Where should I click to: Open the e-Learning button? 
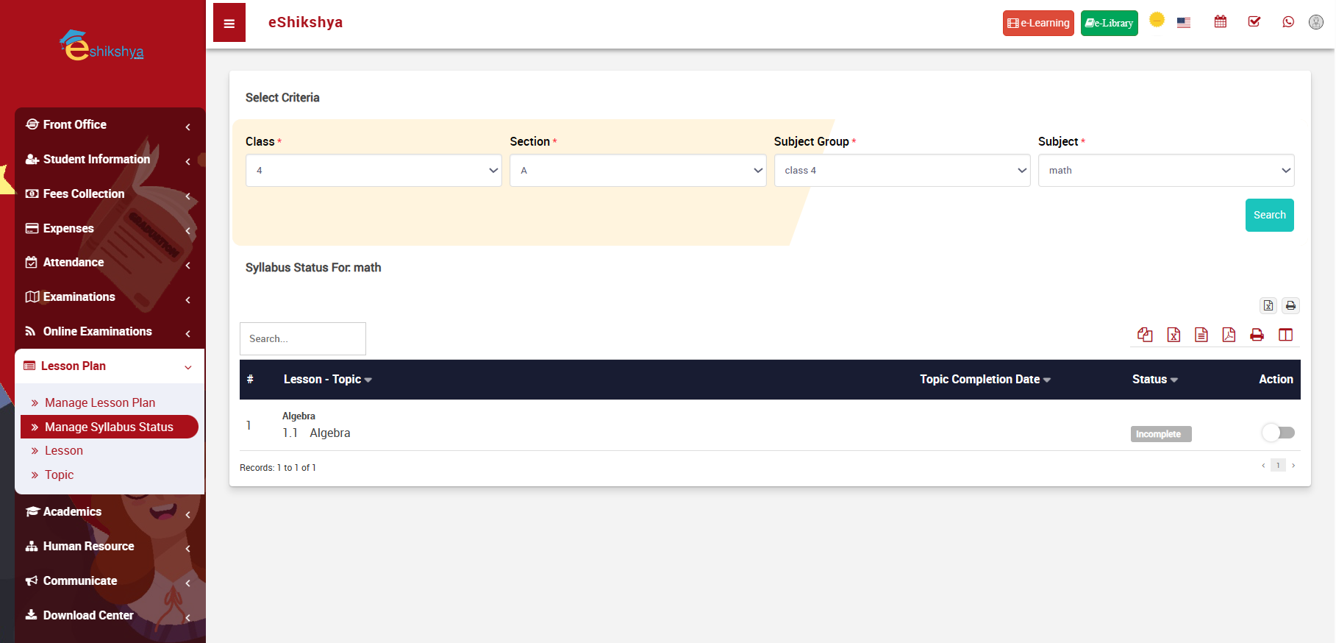[x=1038, y=23]
